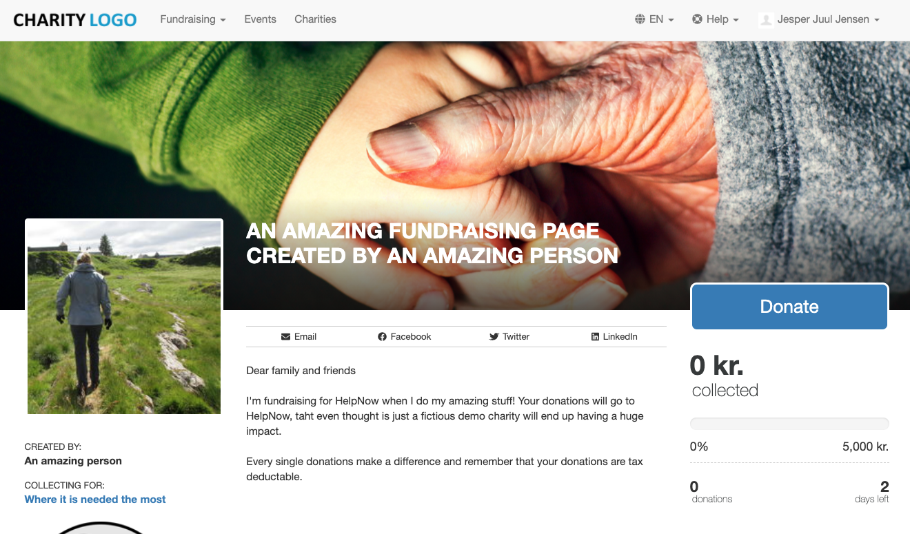The width and height of the screenshot is (910, 534).
Task: Click the user avatar icon
Action: (x=765, y=20)
